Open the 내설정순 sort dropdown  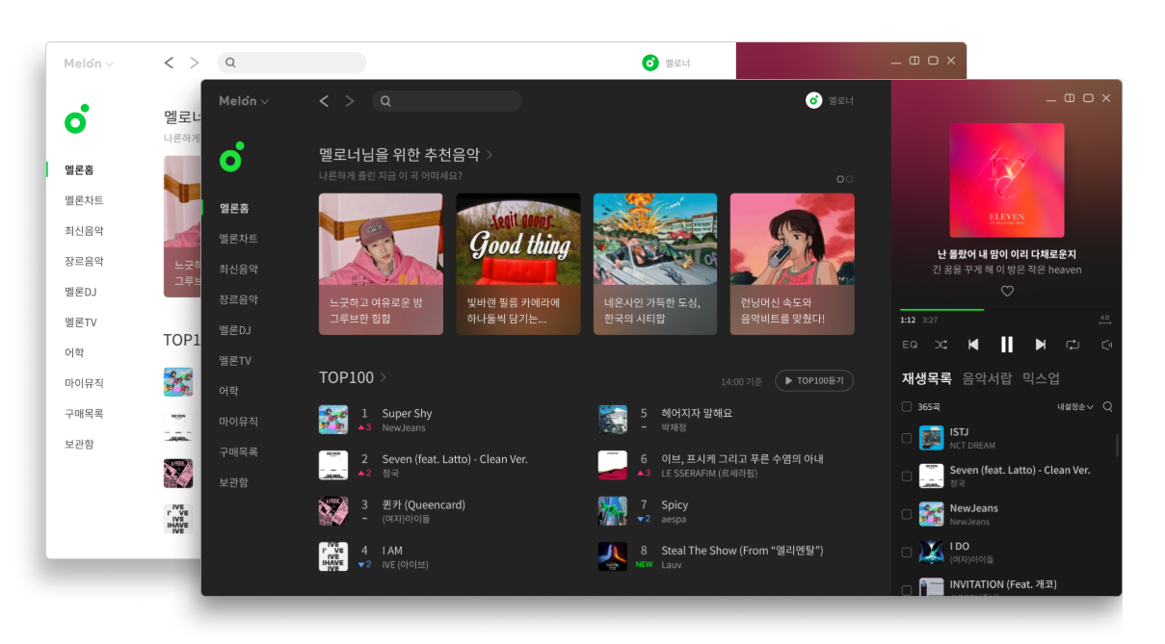tap(1075, 407)
